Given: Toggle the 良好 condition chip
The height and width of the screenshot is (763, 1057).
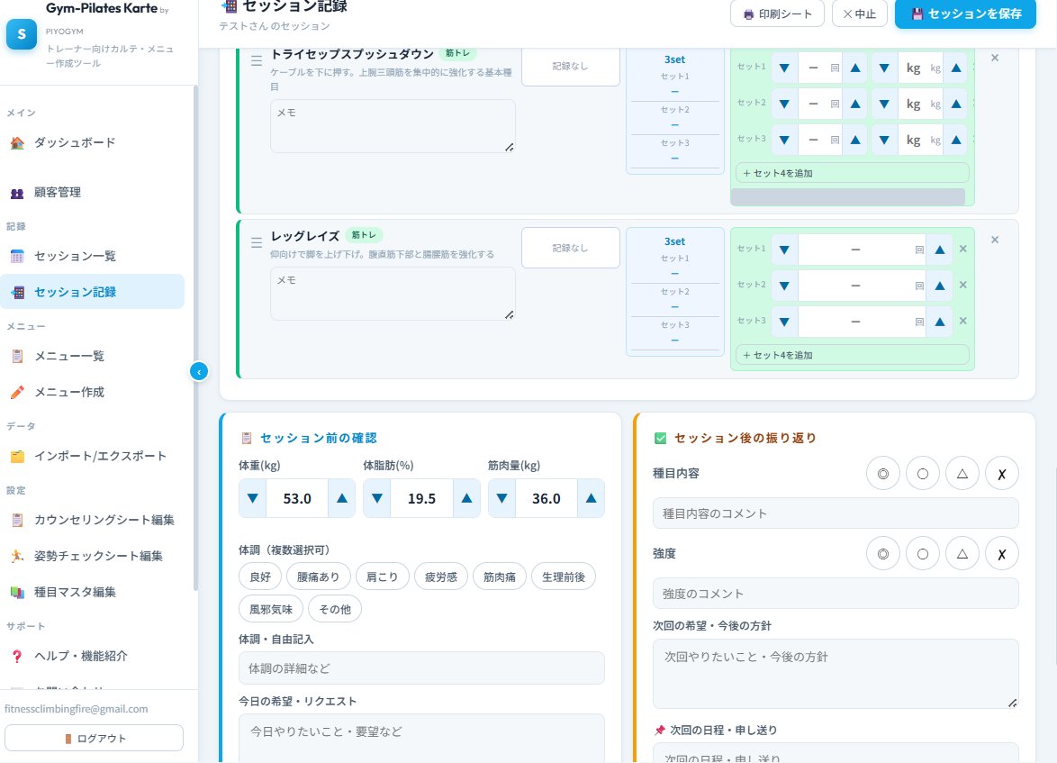Looking at the screenshot, I should [260, 577].
